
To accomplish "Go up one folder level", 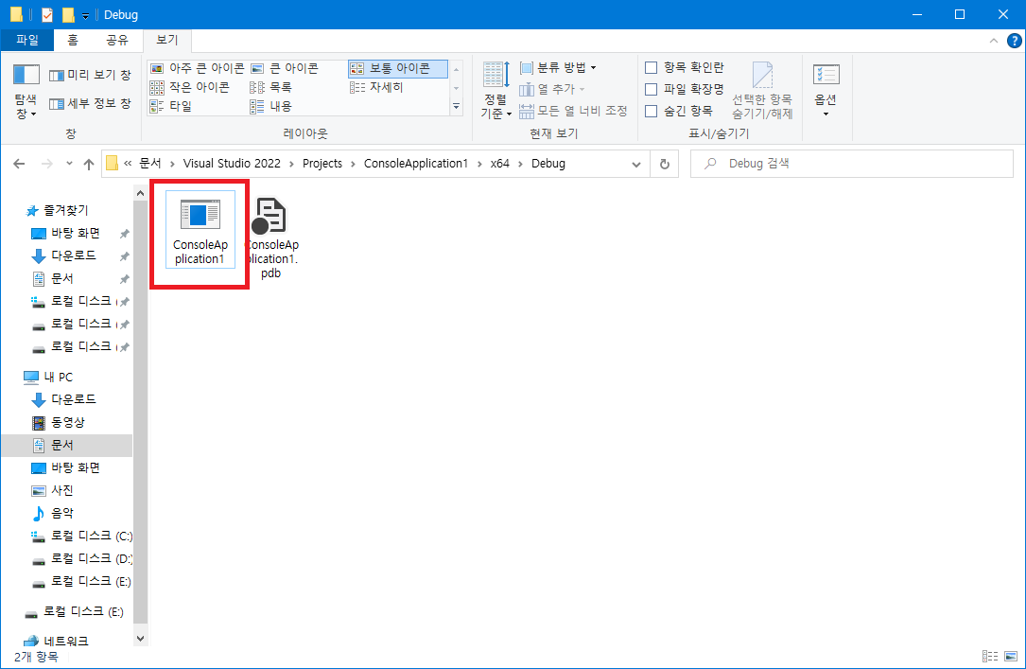I will [89, 164].
